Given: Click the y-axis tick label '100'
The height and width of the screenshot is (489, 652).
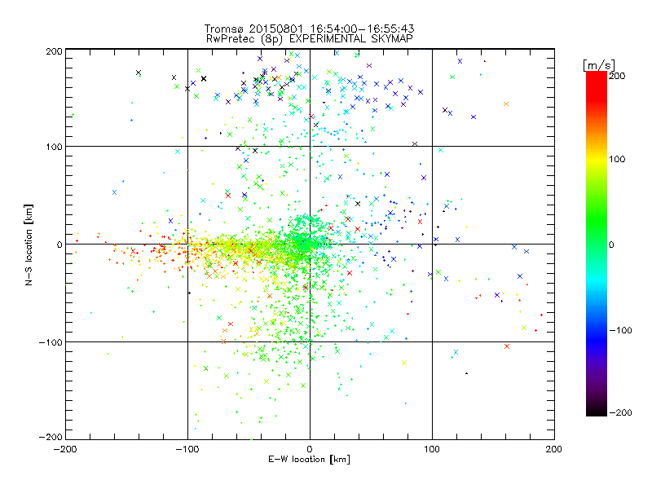Looking at the screenshot, I should [54, 147].
